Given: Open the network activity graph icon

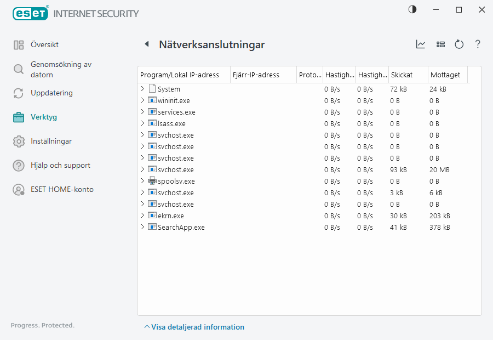Looking at the screenshot, I should click(421, 44).
